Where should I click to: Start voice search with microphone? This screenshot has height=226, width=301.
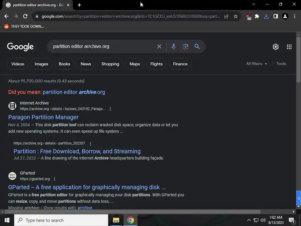[x=173, y=46]
